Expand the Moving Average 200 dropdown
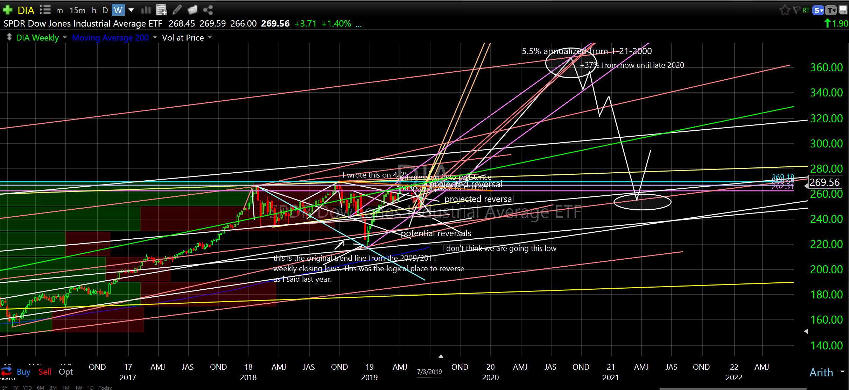Viewport: 849px width, 390px height. pyautogui.click(x=155, y=37)
